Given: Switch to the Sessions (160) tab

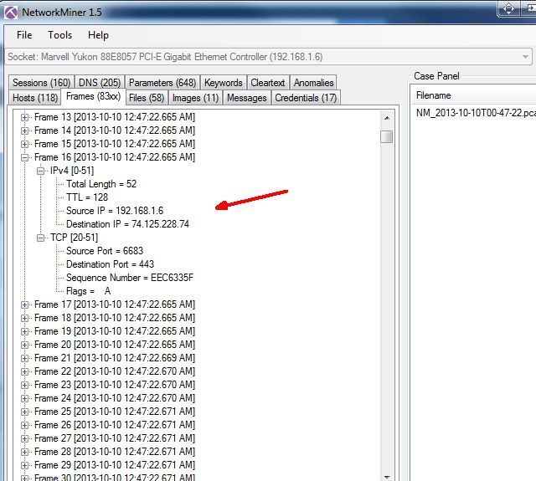Looking at the screenshot, I should tap(42, 83).
